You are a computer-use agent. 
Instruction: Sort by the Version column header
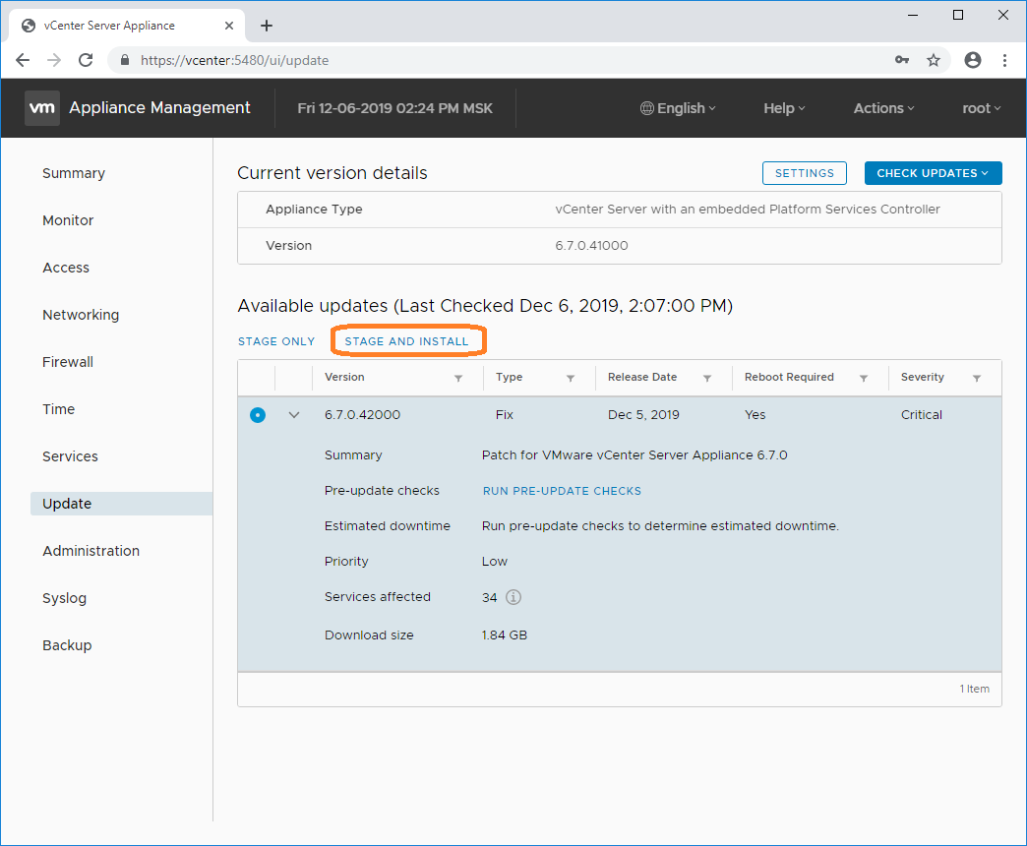click(344, 377)
